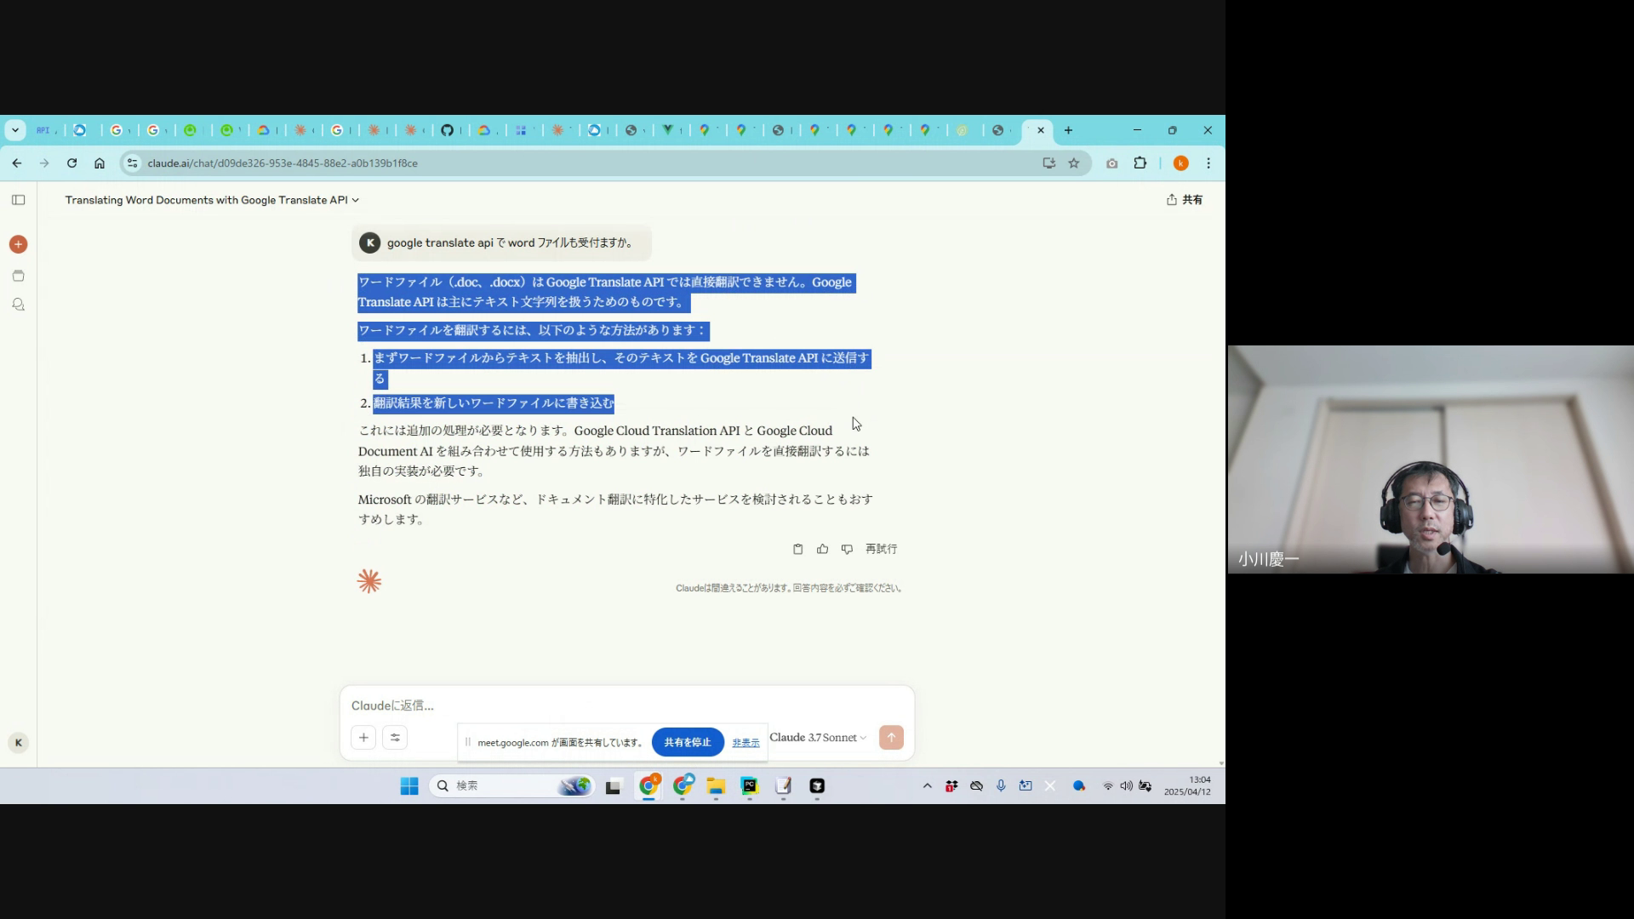
Task: Open the browser tab search dropdown
Action: point(15,130)
